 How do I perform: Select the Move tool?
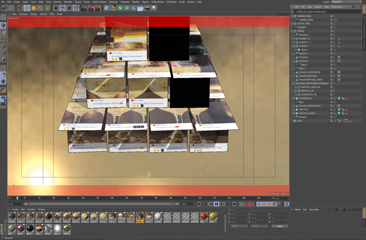(27, 8)
